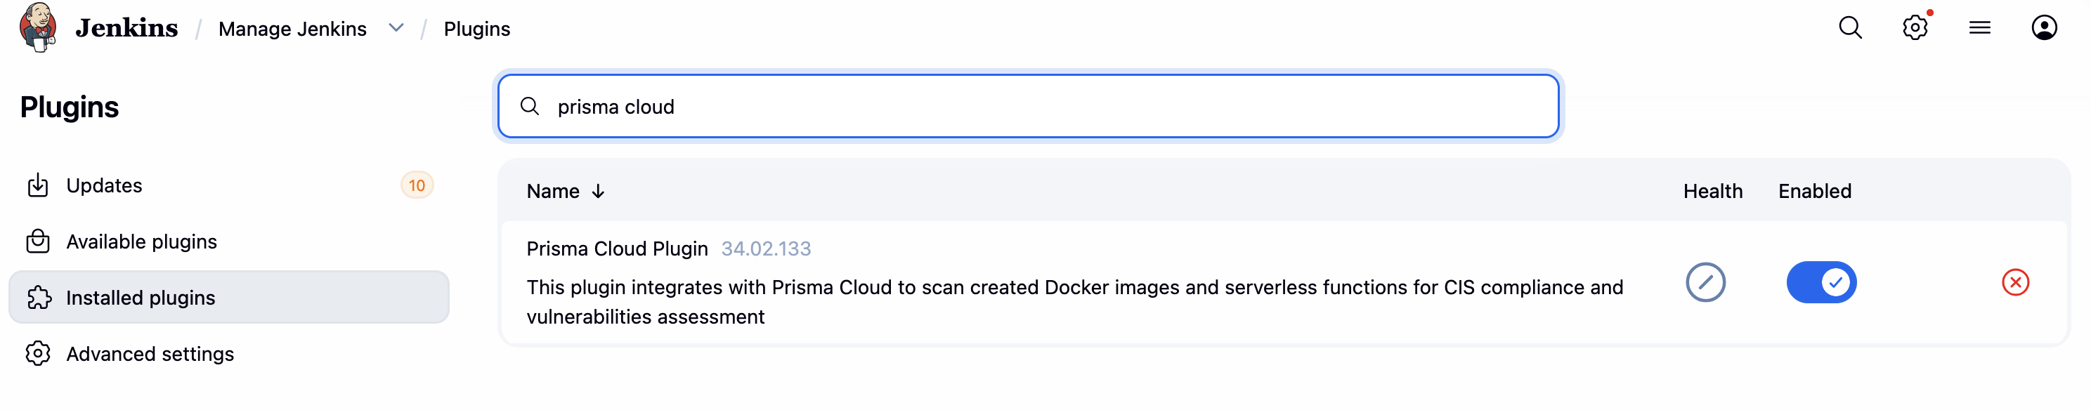2091x410 pixels.
Task: Click Prisma Cloud plugin health indicator
Action: [1705, 282]
